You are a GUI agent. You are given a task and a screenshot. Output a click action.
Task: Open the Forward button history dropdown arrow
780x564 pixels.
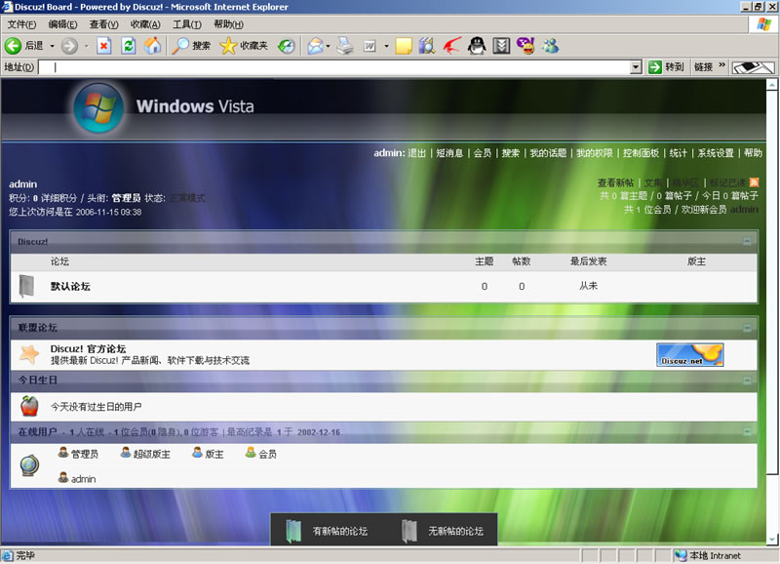pos(86,46)
